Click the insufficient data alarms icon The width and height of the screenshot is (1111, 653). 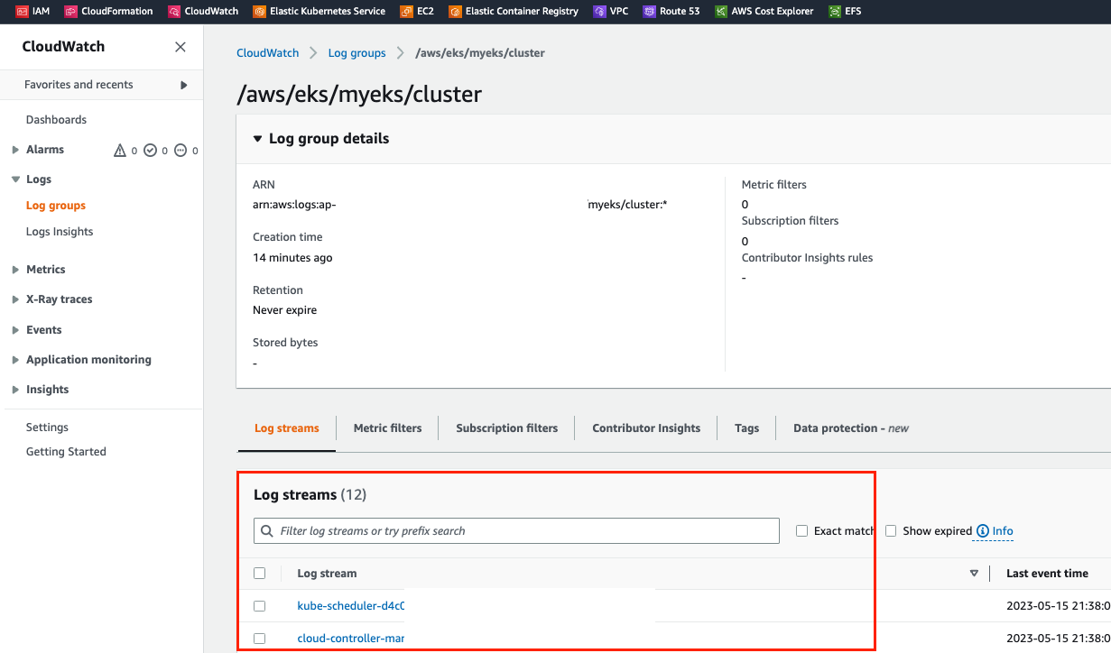tap(181, 151)
